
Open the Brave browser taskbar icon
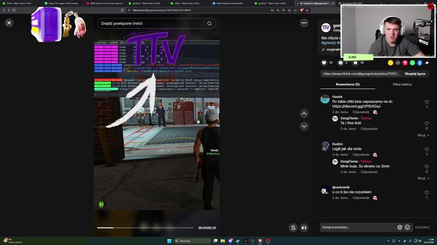pos(260,241)
